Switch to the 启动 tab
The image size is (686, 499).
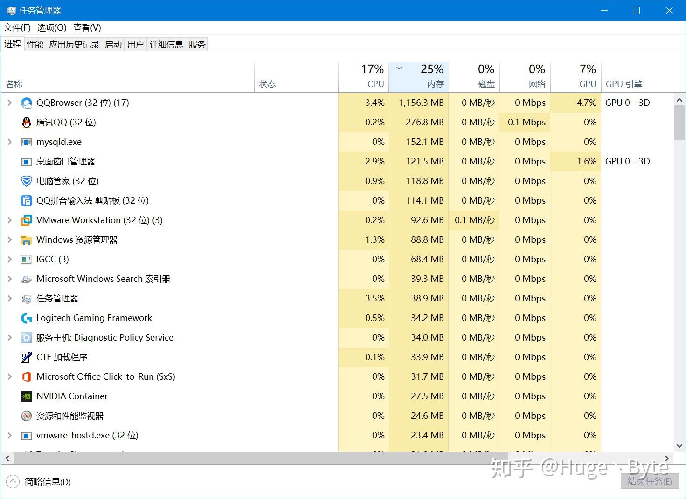[x=113, y=45]
